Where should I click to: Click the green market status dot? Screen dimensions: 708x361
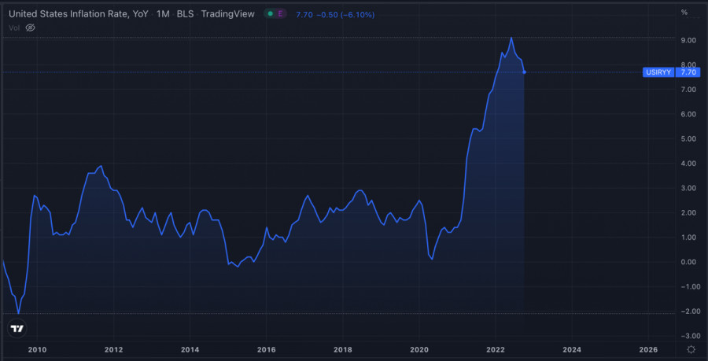(x=270, y=13)
